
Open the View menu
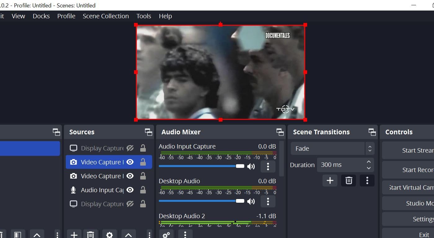coord(18,16)
